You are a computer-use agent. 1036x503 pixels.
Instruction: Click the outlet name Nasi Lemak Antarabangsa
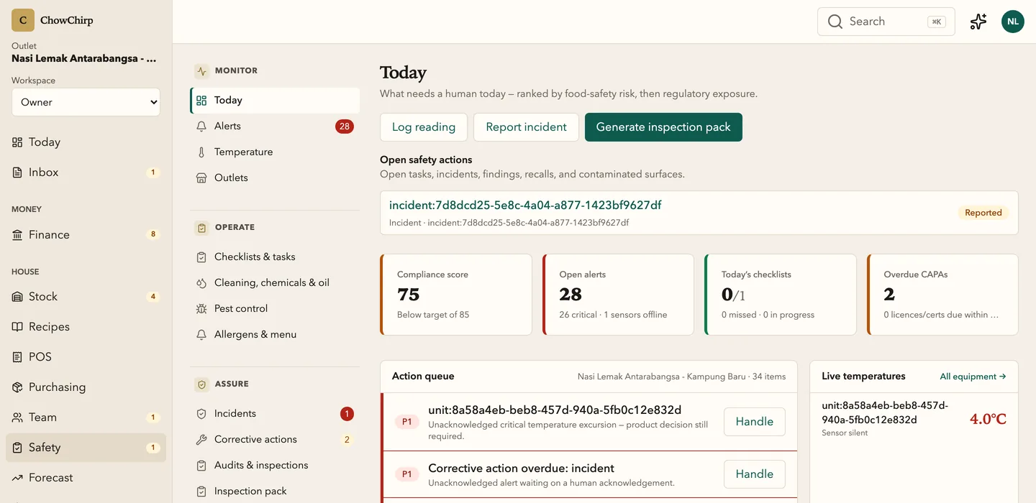83,59
